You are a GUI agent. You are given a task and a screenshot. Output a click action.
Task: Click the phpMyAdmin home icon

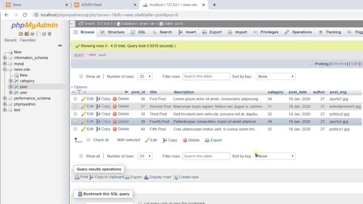(x=20, y=34)
